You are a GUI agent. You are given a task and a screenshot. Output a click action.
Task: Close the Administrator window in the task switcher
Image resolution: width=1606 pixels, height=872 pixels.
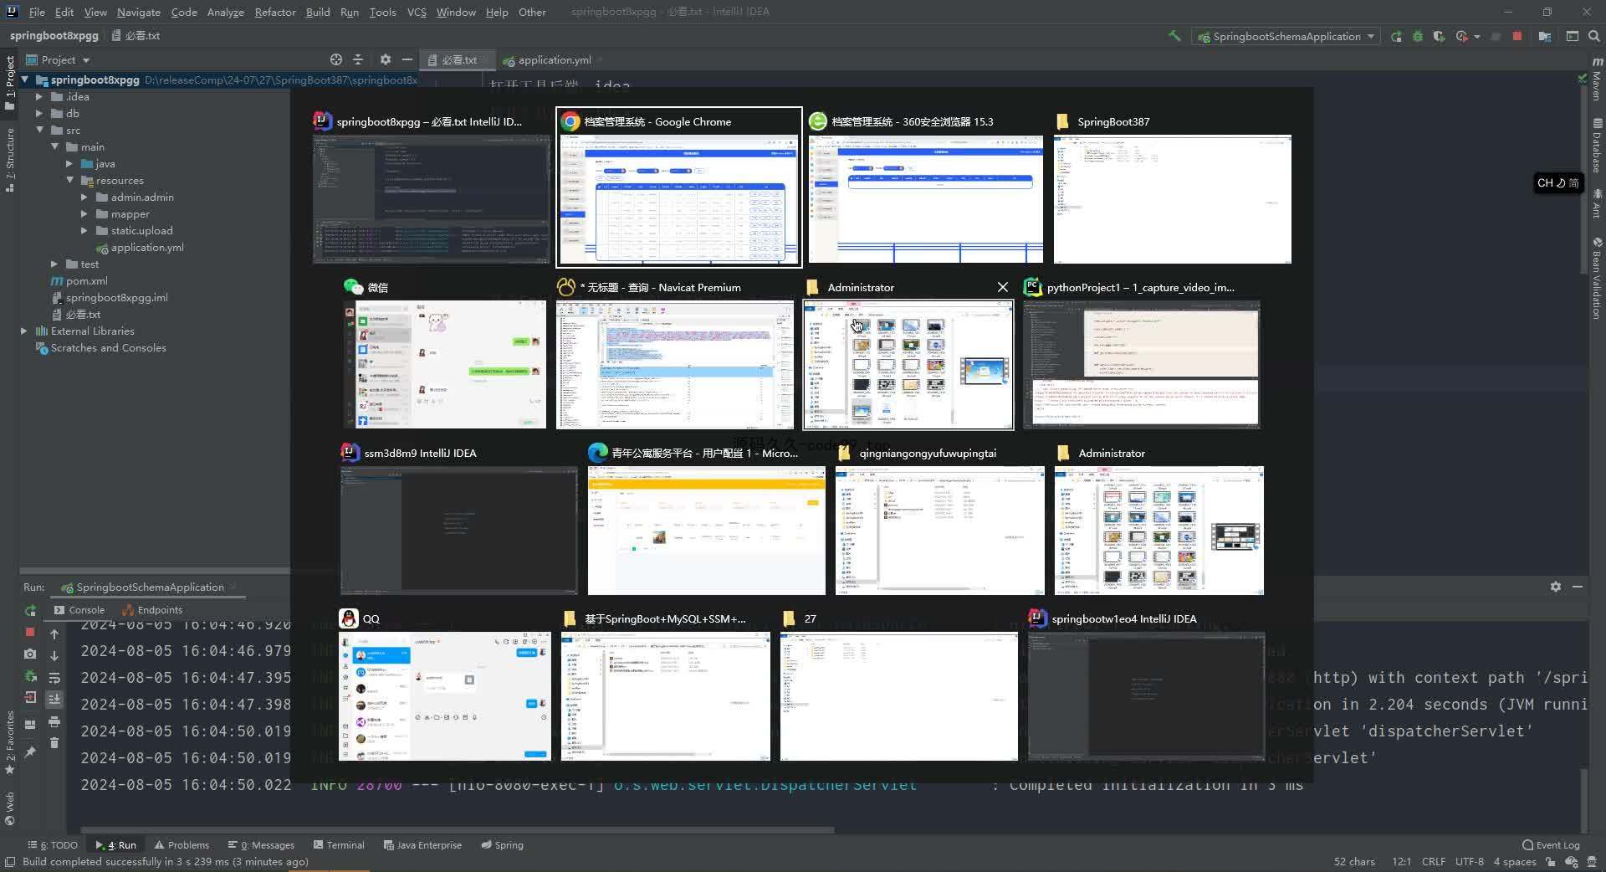point(1003,287)
